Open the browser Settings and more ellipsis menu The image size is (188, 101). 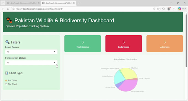coord(174,9)
